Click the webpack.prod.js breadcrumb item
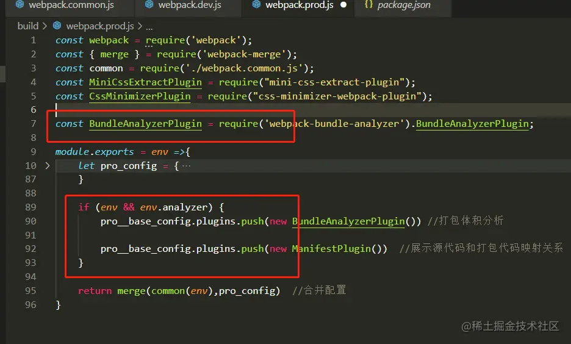The width and height of the screenshot is (571, 344). [100, 26]
